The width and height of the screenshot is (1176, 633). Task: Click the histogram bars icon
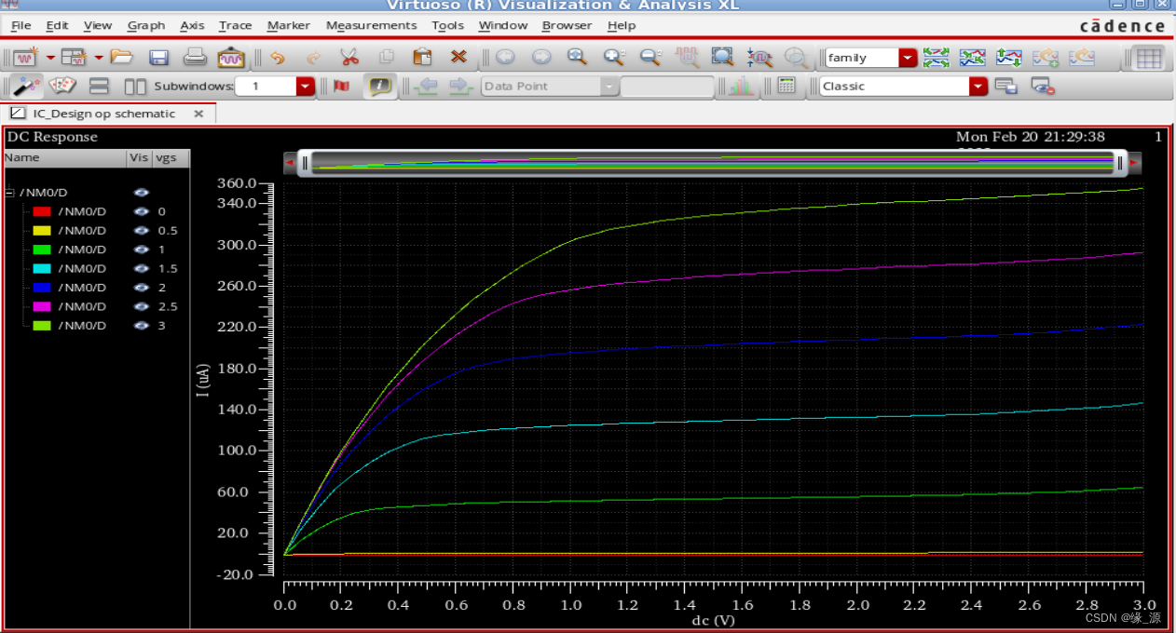742,87
